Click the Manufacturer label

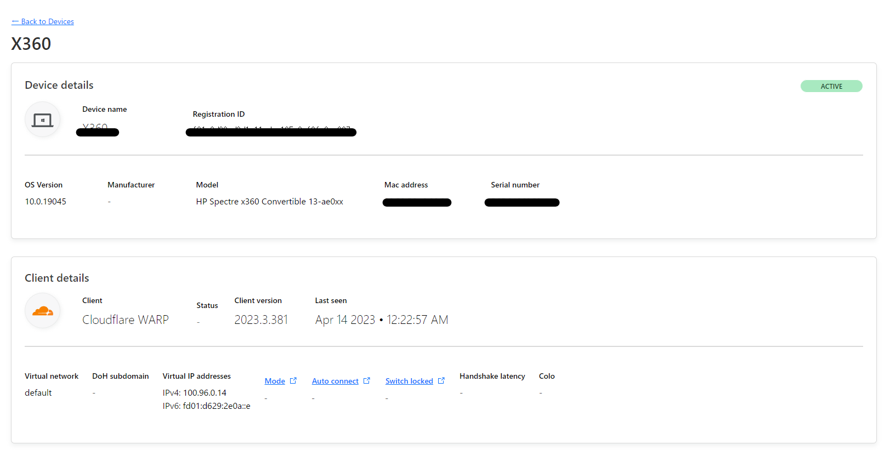pos(131,185)
